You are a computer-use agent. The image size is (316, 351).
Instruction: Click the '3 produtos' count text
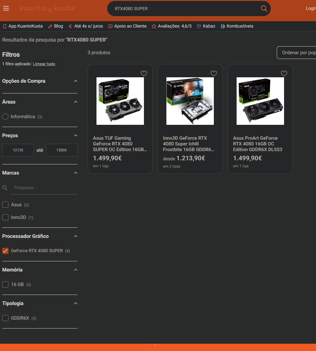click(99, 53)
